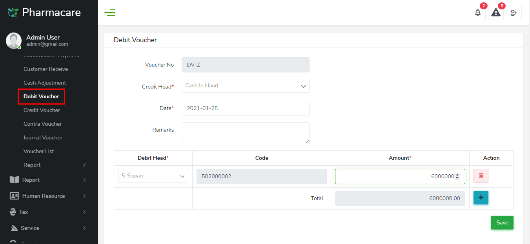This screenshot has width=530, height=244.
Task: Delete the debit row with trash icon
Action: (x=481, y=176)
